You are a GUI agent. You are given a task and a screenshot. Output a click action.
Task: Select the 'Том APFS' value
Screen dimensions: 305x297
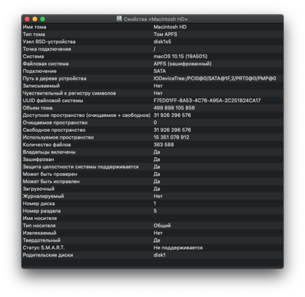tap(165, 34)
